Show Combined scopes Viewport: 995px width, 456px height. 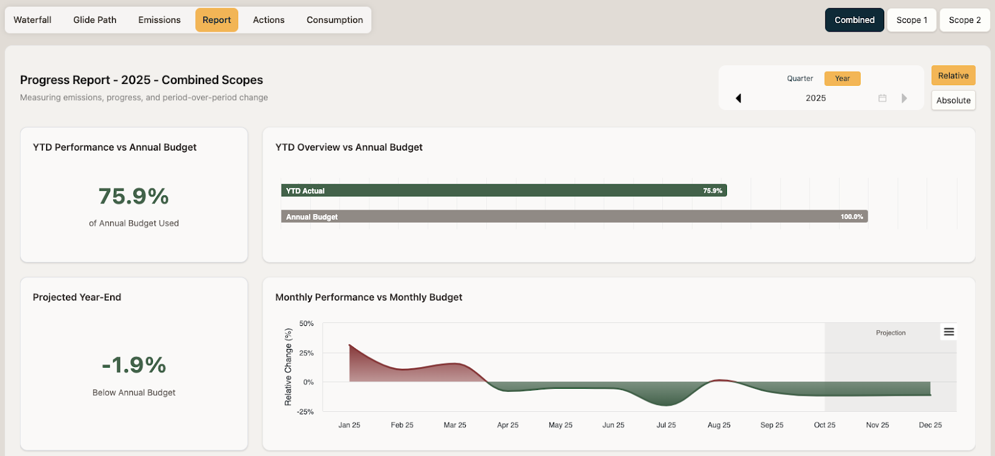(854, 20)
